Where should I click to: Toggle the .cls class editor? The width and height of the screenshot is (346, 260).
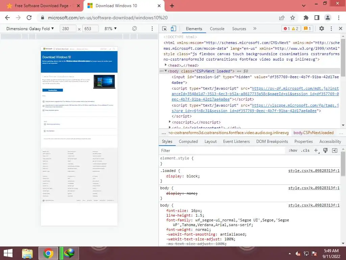[305, 151]
